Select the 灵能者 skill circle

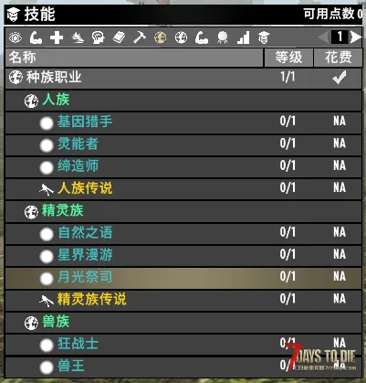(x=47, y=145)
